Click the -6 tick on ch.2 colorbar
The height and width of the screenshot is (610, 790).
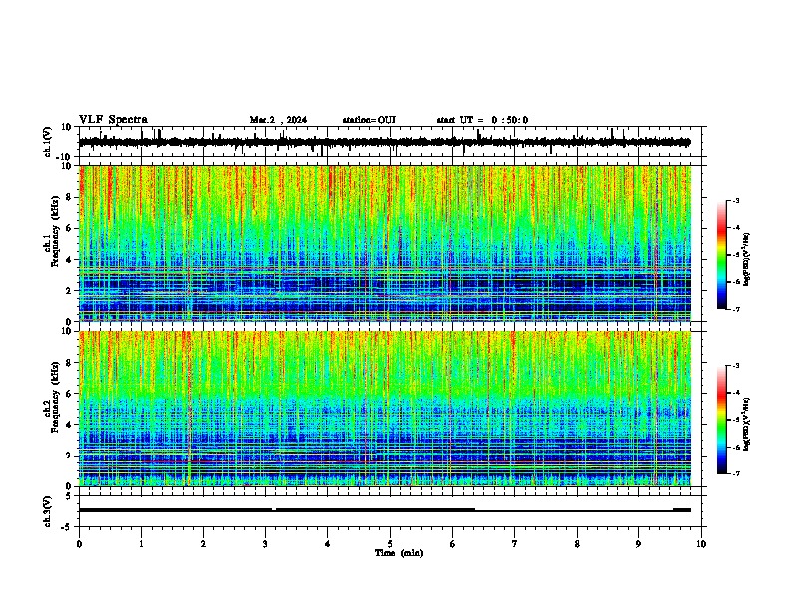point(735,447)
